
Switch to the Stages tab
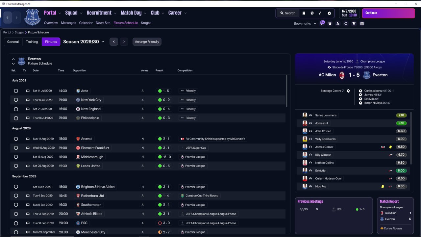[146, 23]
